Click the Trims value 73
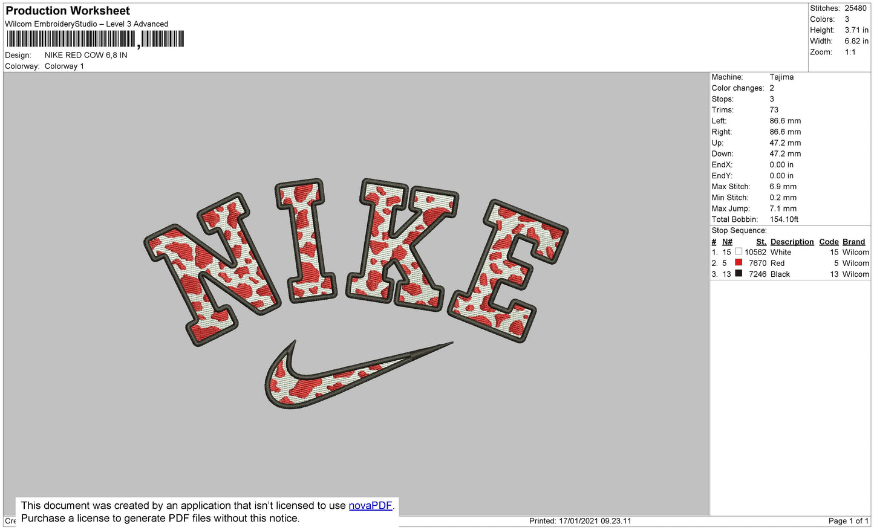Screen dimensions: 874x530 pos(774,110)
